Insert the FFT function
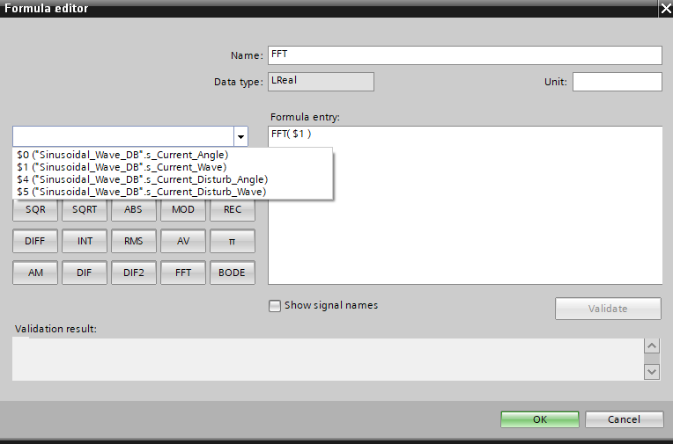673x444 pixels. click(x=183, y=273)
